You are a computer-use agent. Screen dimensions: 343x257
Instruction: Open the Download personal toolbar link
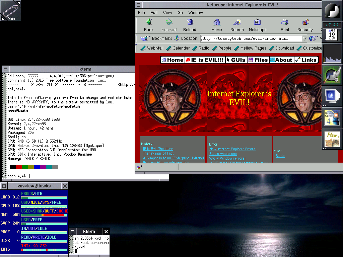click(x=281, y=48)
